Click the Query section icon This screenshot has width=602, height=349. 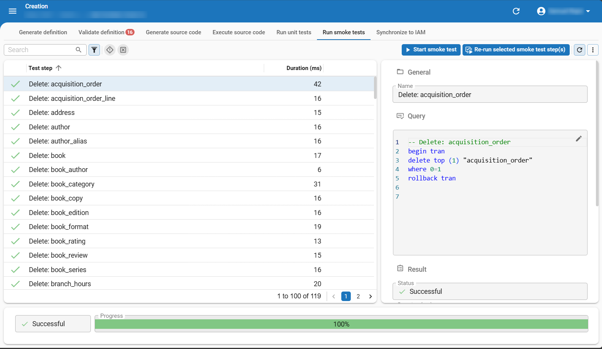[x=400, y=116]
